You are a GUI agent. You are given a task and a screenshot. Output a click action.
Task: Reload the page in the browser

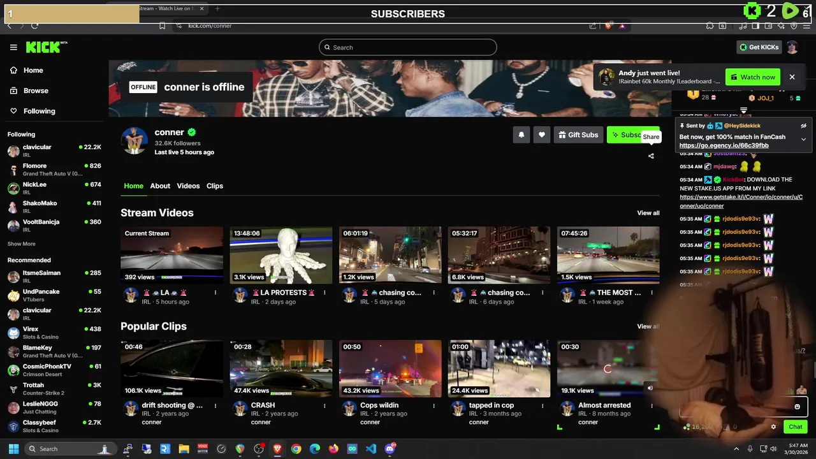coord(34,25)
